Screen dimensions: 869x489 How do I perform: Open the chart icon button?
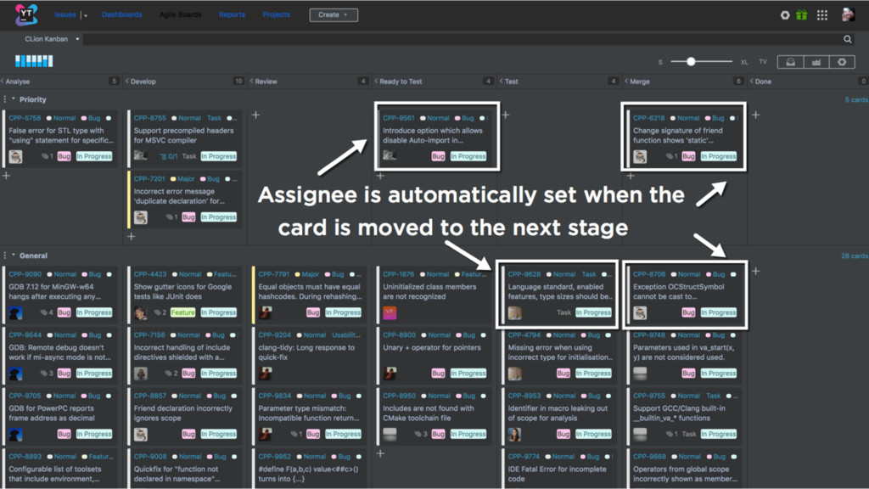pyautogui.click(x=816, y=62)
